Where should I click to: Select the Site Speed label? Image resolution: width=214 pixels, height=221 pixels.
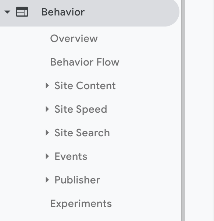click(81, 109)
